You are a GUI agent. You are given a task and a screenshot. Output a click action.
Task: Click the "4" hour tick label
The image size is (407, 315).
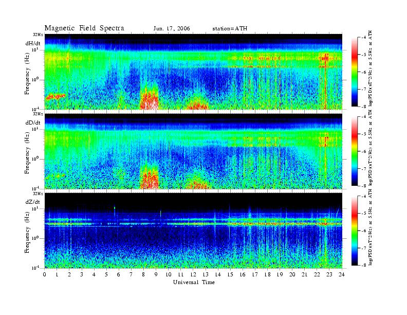tap(94, 274)
